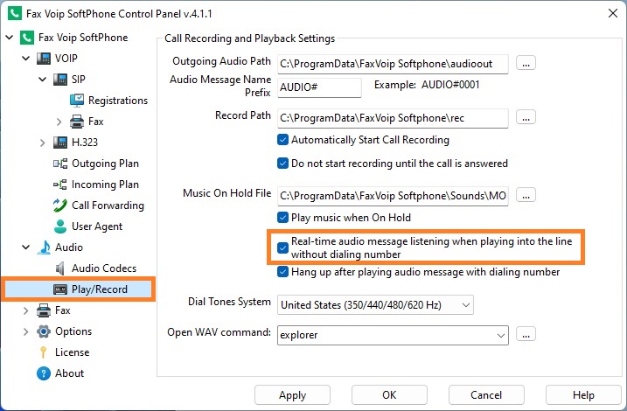Screen dimensions: 627x411
Task: Select User Agent in the tree
Action: (x=97, y=226)
